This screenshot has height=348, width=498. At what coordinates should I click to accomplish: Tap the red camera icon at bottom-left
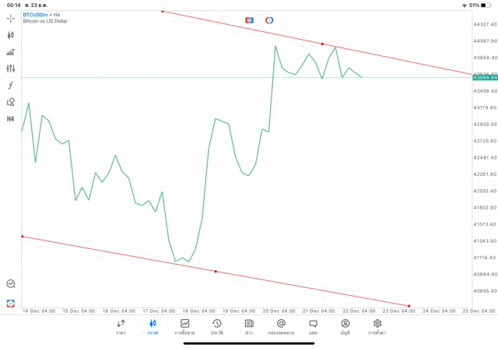coord(11,304)
